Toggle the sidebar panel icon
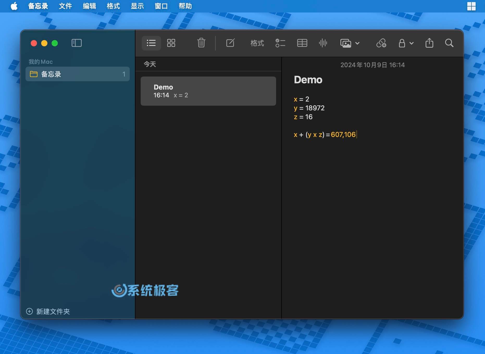The height and width of the screenshot is (354, 485). click(x=77, y=43)
